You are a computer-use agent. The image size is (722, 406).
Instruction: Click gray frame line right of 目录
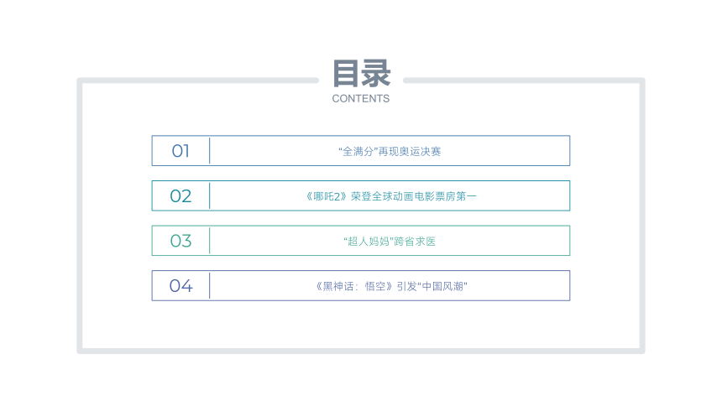pos(524,81)
